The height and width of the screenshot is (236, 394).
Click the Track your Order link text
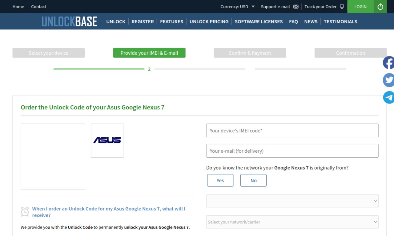[x=320, y=6]
